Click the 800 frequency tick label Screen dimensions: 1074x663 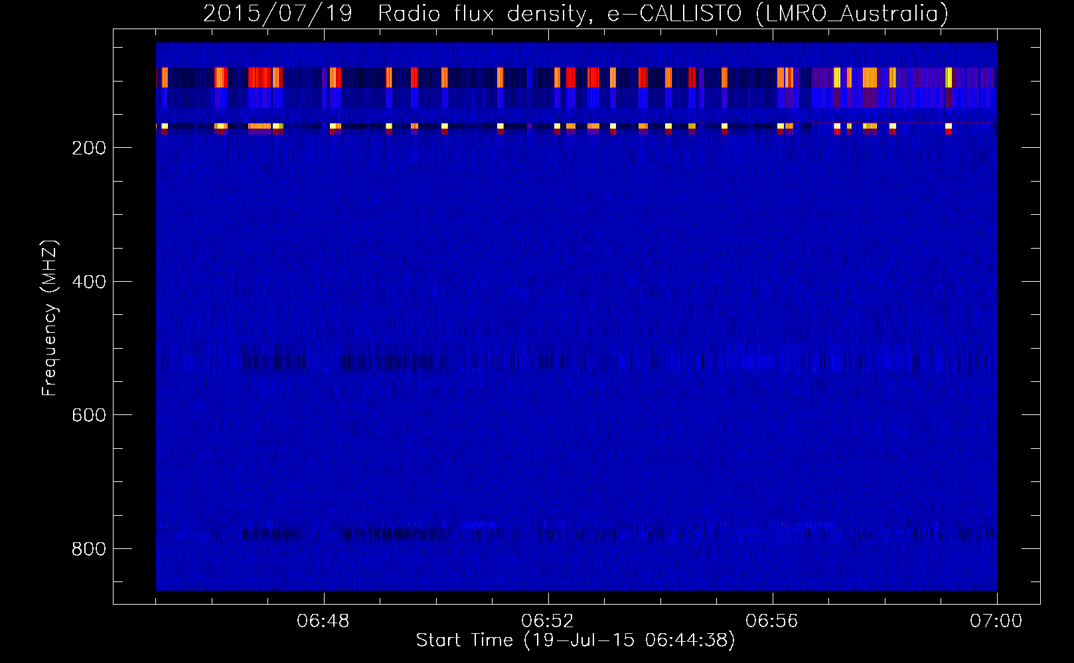[89, 549]
